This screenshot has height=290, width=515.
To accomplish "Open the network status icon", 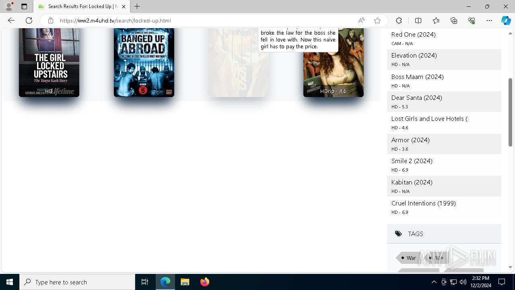I will coord(453,282).
